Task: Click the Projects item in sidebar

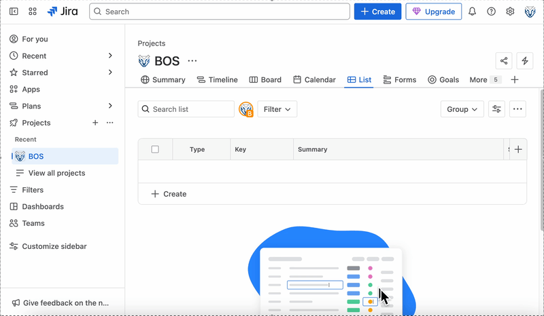Action: (36, 123)
